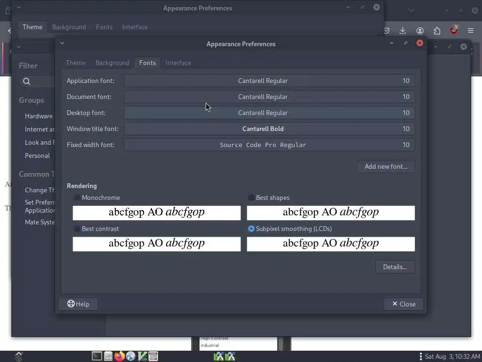482x362 pixels.
Task: Open front window's title bar menu chevron
Action: point(62,43)
